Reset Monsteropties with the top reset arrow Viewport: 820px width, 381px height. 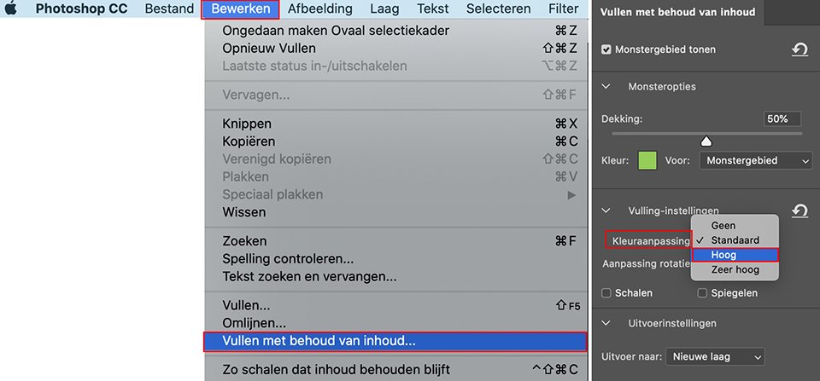tap(799, 49)
